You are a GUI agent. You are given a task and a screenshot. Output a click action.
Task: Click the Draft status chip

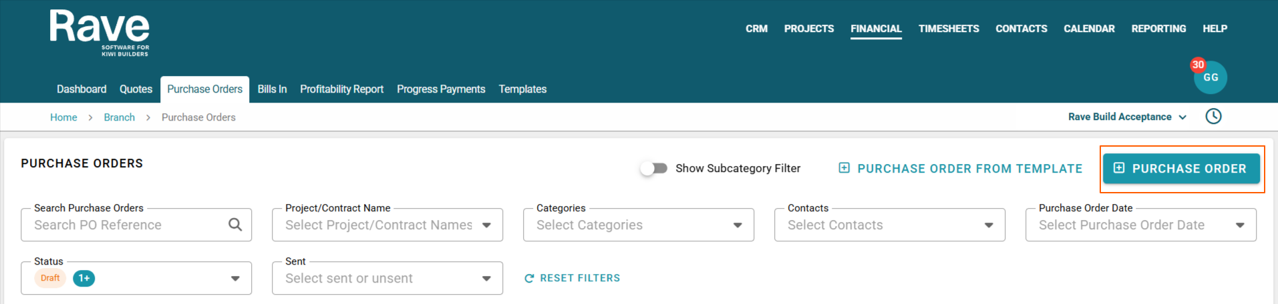[50, 278]
